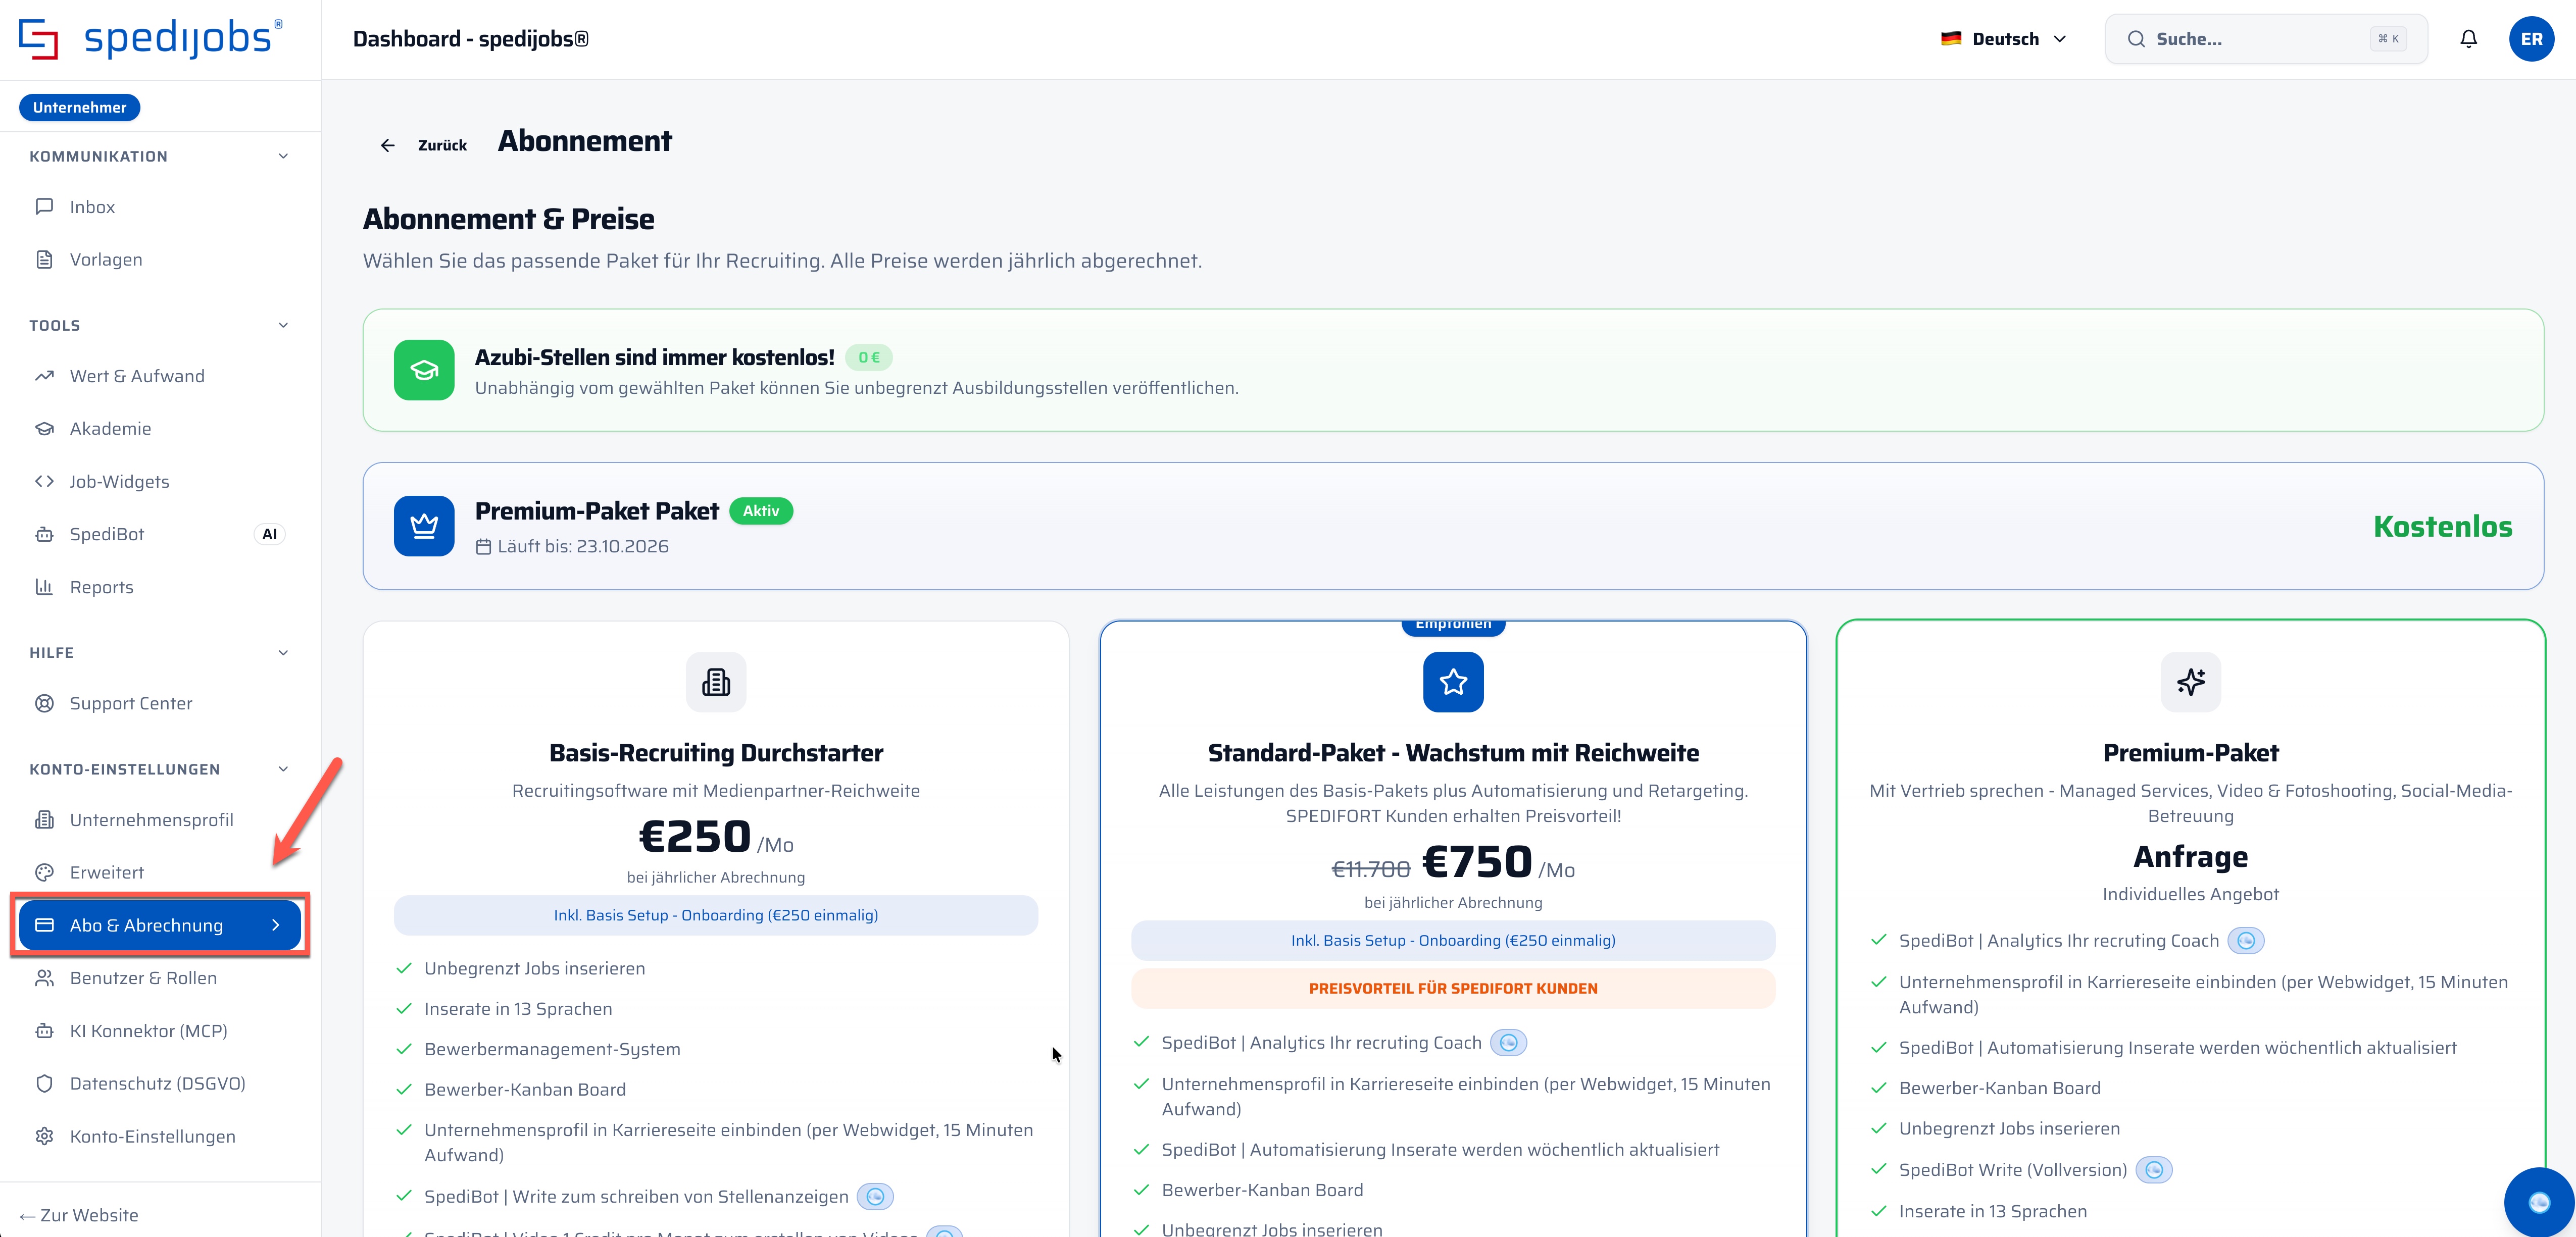Collapse the Kommunikation section
The width and height of the screenshot is (2576, 1237).
click(283, 156)
